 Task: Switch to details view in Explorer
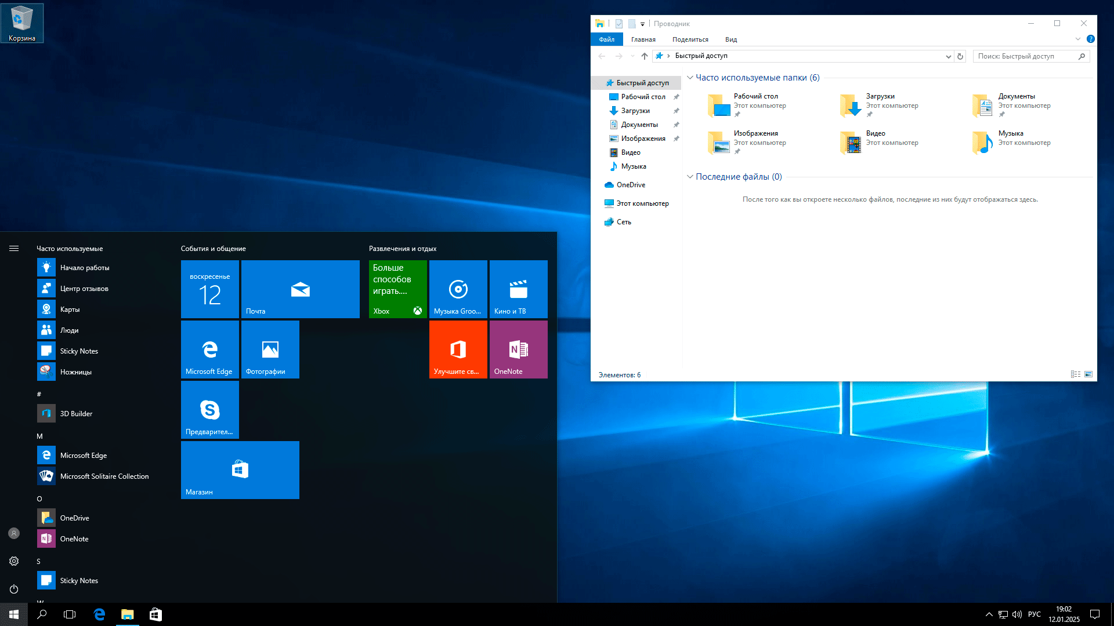1075,374
